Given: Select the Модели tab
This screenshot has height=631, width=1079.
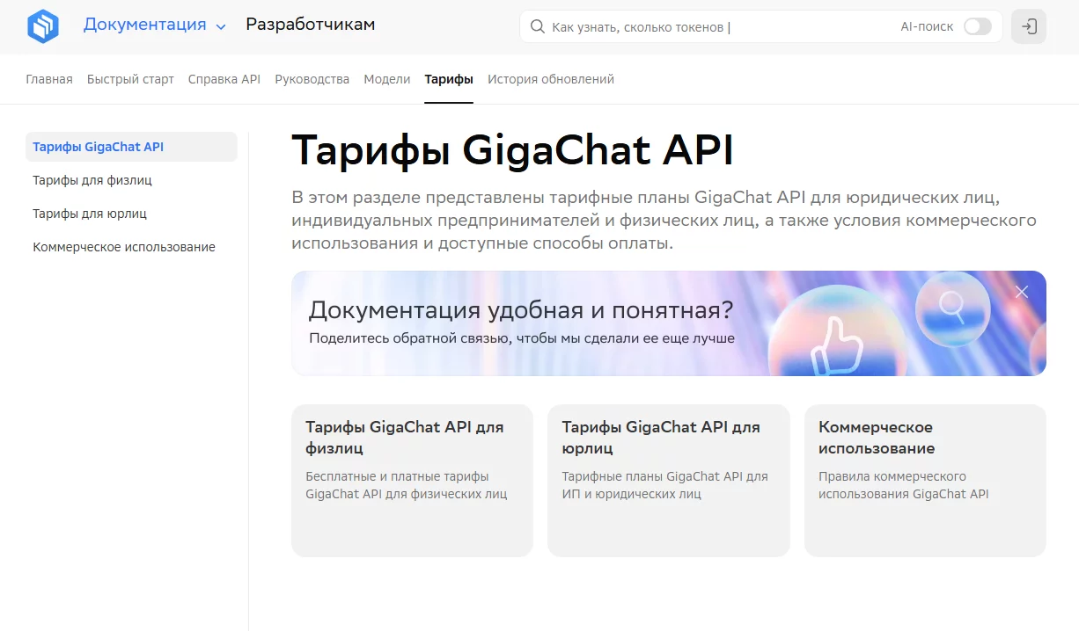Looking at the screenshot, I should (387, 79).
